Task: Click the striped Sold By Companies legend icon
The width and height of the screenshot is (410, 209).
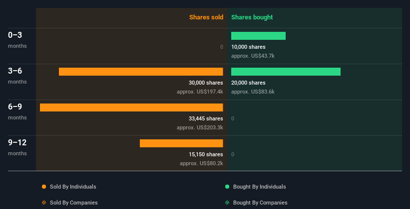Action: click(44, 203)
